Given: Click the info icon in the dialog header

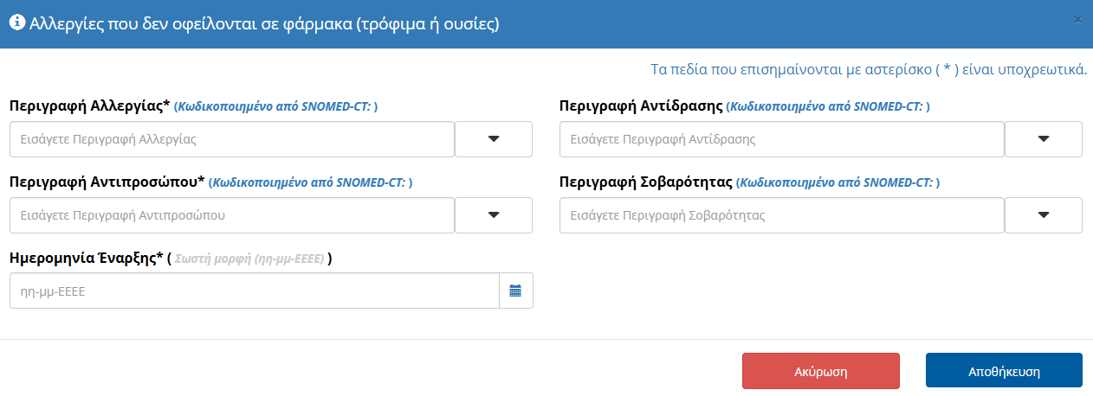Looking at the screenshot, I should pos(16,23).
